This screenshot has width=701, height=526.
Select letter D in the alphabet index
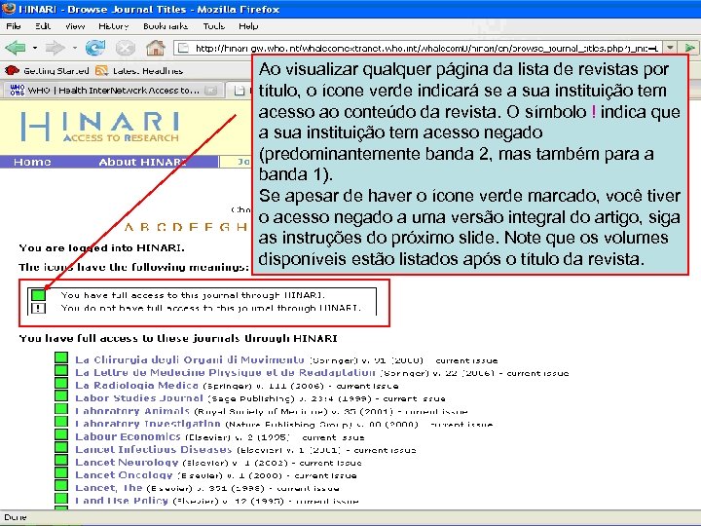(177, 227)
